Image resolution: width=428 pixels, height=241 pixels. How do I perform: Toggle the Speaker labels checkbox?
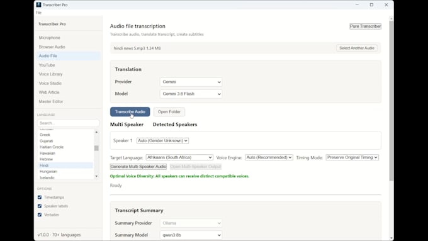[40, 206]
